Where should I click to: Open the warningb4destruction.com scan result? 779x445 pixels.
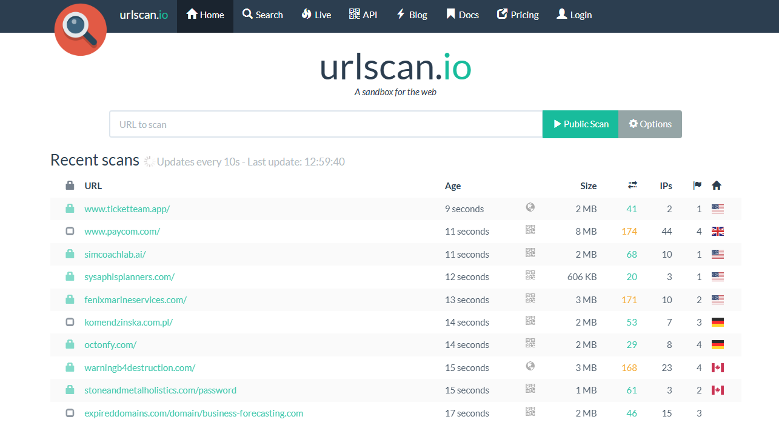[139, 367]
